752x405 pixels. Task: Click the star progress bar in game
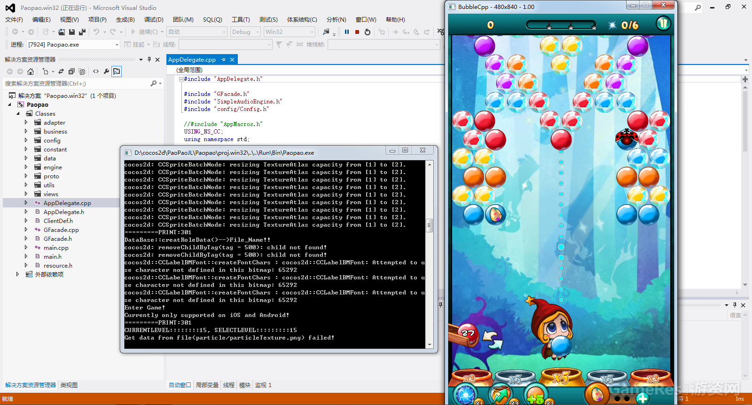pos(561,25)
